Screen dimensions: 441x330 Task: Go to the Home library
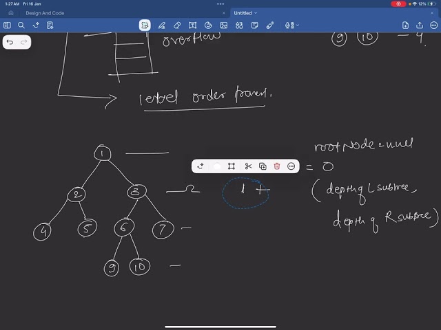(x=11, y=13)
